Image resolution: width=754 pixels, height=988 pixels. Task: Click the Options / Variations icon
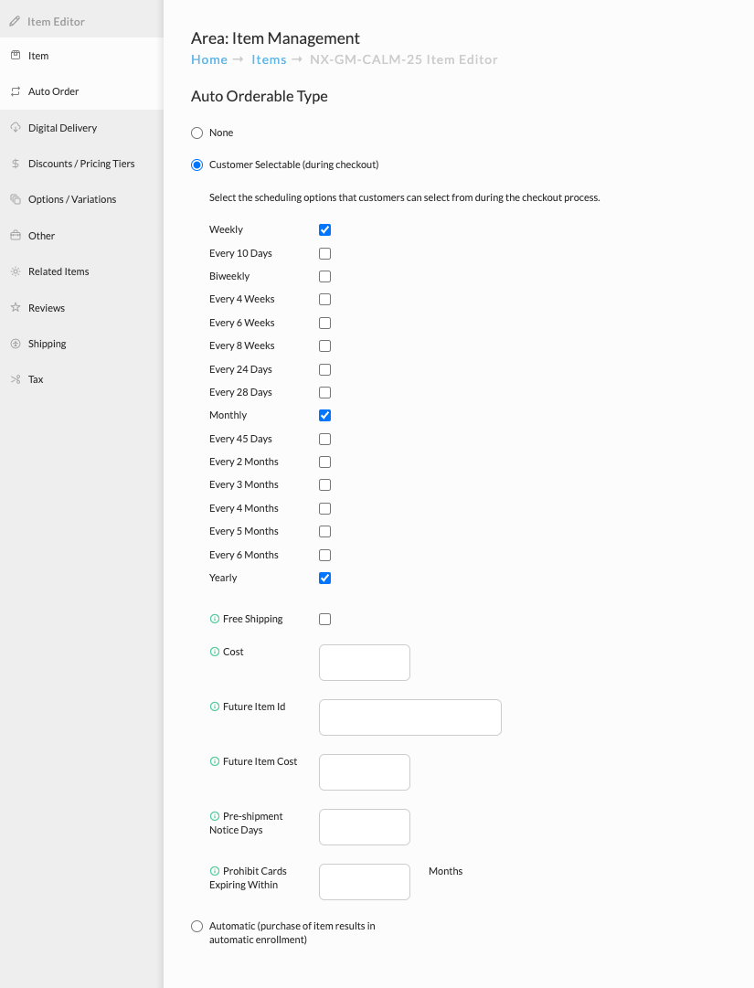pyautogui.click(x=16, y=199)
